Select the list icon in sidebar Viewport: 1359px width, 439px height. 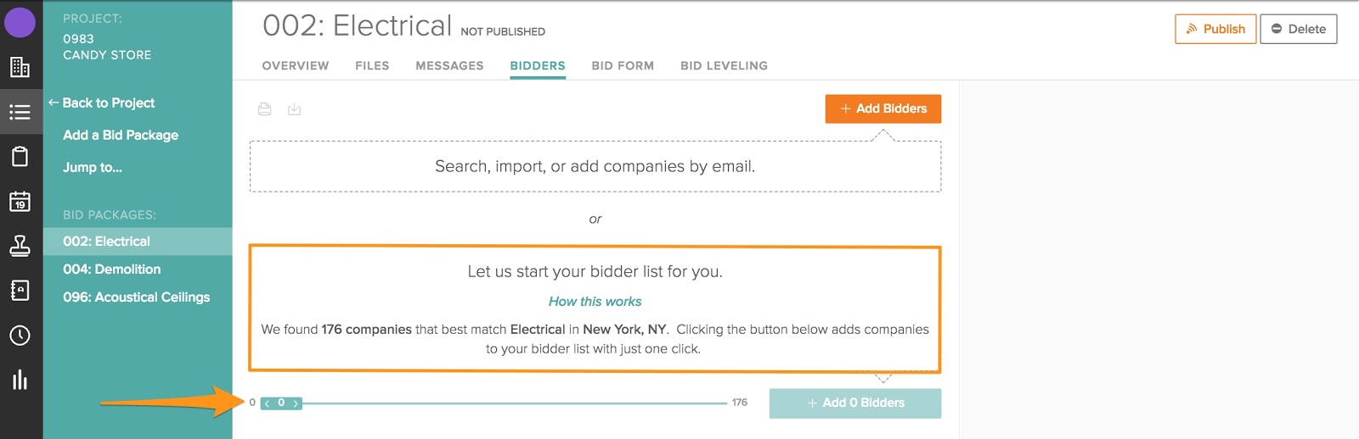pos(20,112)
